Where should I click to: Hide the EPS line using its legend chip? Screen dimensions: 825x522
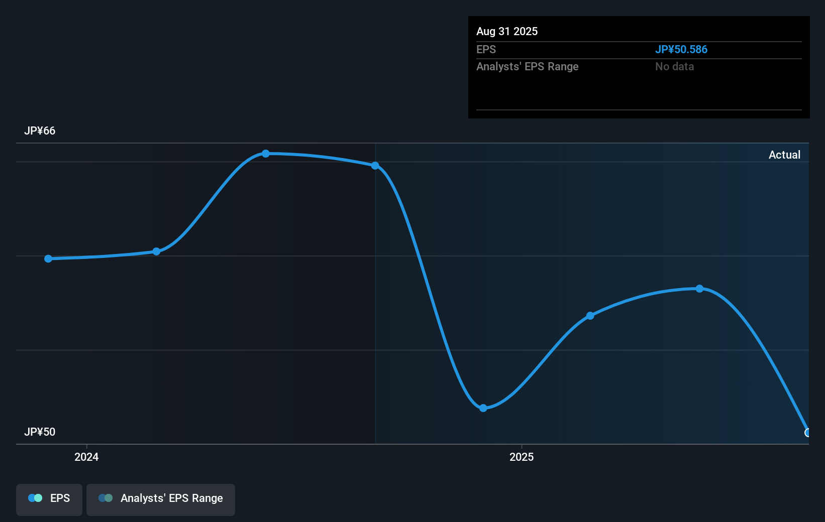(49, 498)
